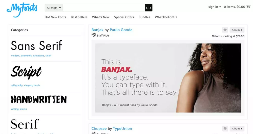253x134 pixels.
Task: Click the GO search button
Action: click(149, 8)
